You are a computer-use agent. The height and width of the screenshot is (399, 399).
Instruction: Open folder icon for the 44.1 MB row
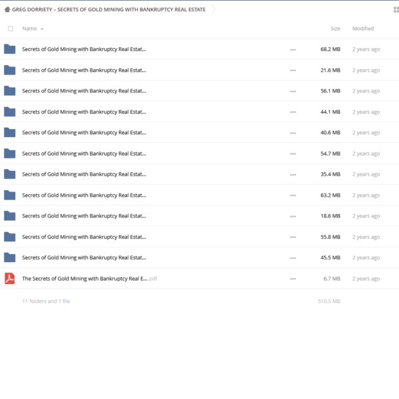tap(10, 112)
